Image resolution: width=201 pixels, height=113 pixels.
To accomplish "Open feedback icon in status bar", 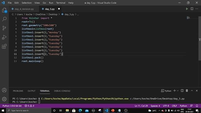I will [191, 106].
